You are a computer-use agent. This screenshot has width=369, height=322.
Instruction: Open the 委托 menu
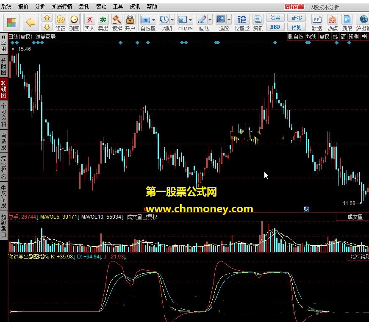[84, 7]
